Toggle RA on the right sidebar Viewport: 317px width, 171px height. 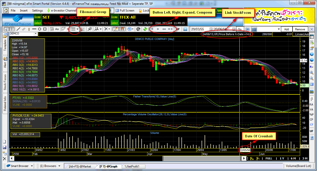311,104
